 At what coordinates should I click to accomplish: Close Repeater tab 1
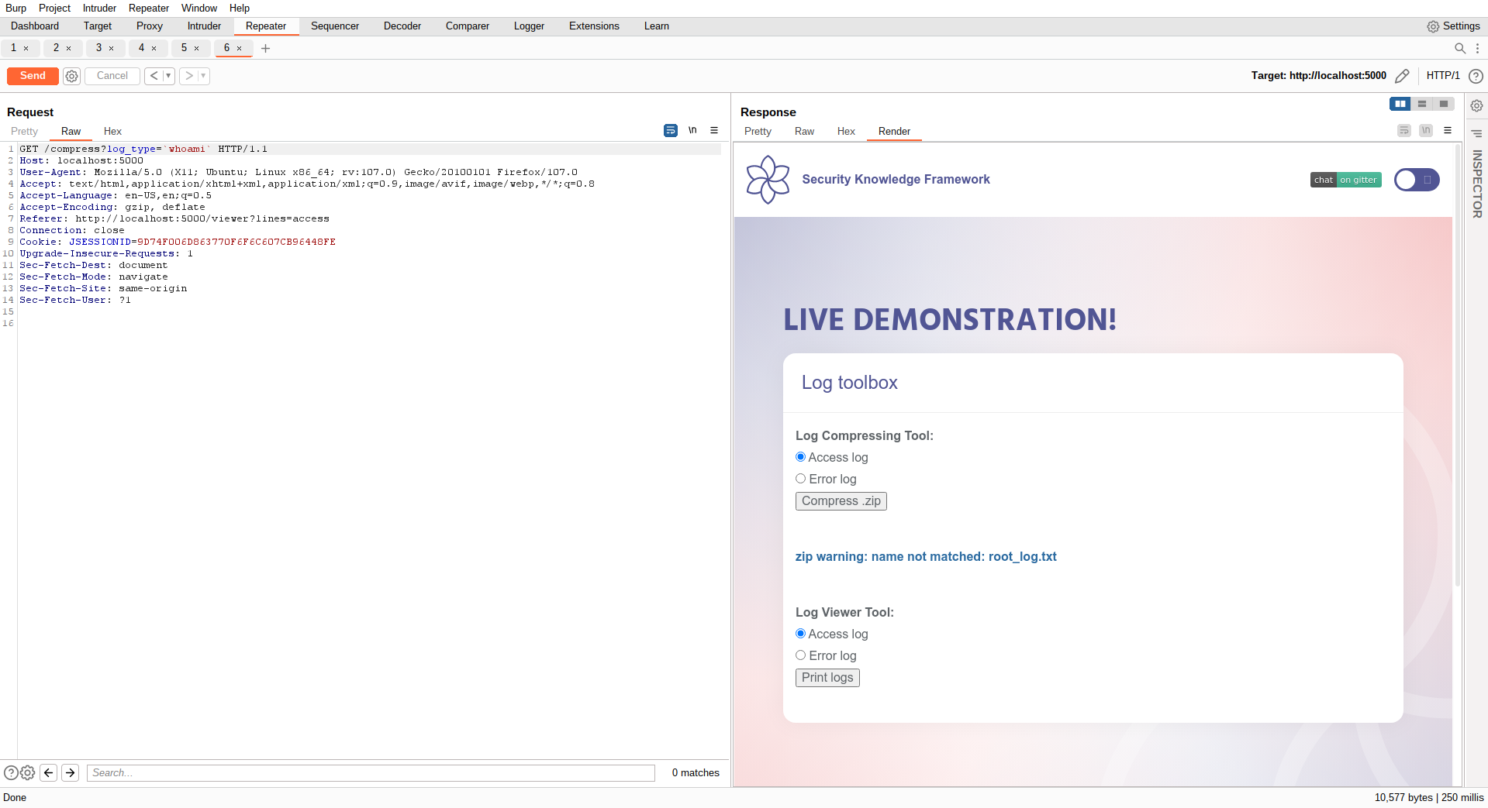[x=26, y=48]
